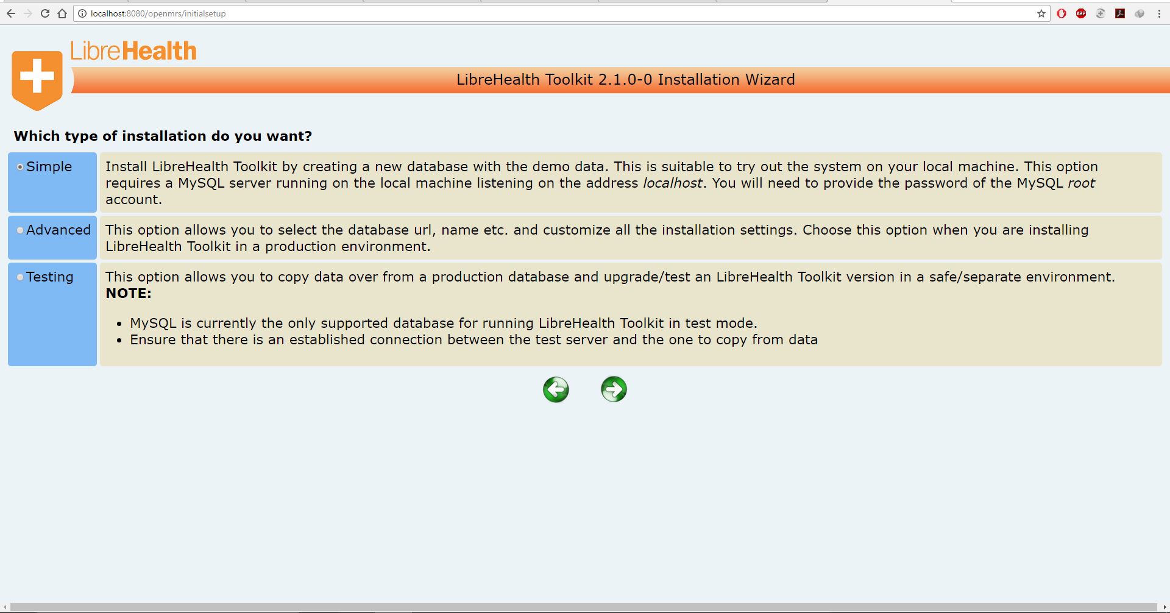
Task: Reload the page with the refresh icon
Action: pos(45,13)
